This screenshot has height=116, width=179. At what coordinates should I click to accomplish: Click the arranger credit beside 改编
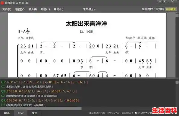(x=140, y=38)
